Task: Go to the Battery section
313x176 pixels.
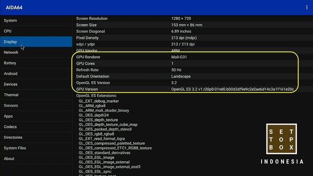Action: click(x=36, y=63)
